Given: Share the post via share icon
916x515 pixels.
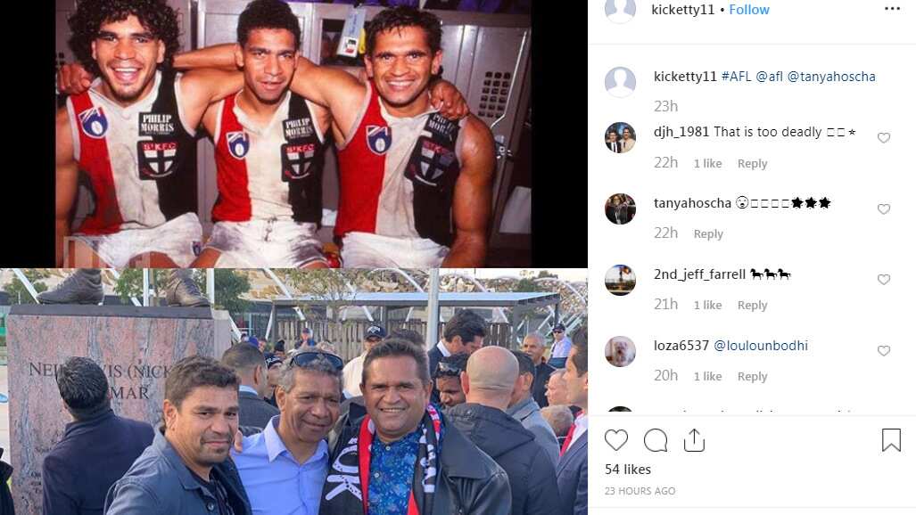Looking at the screenshot, I should 694,440.
